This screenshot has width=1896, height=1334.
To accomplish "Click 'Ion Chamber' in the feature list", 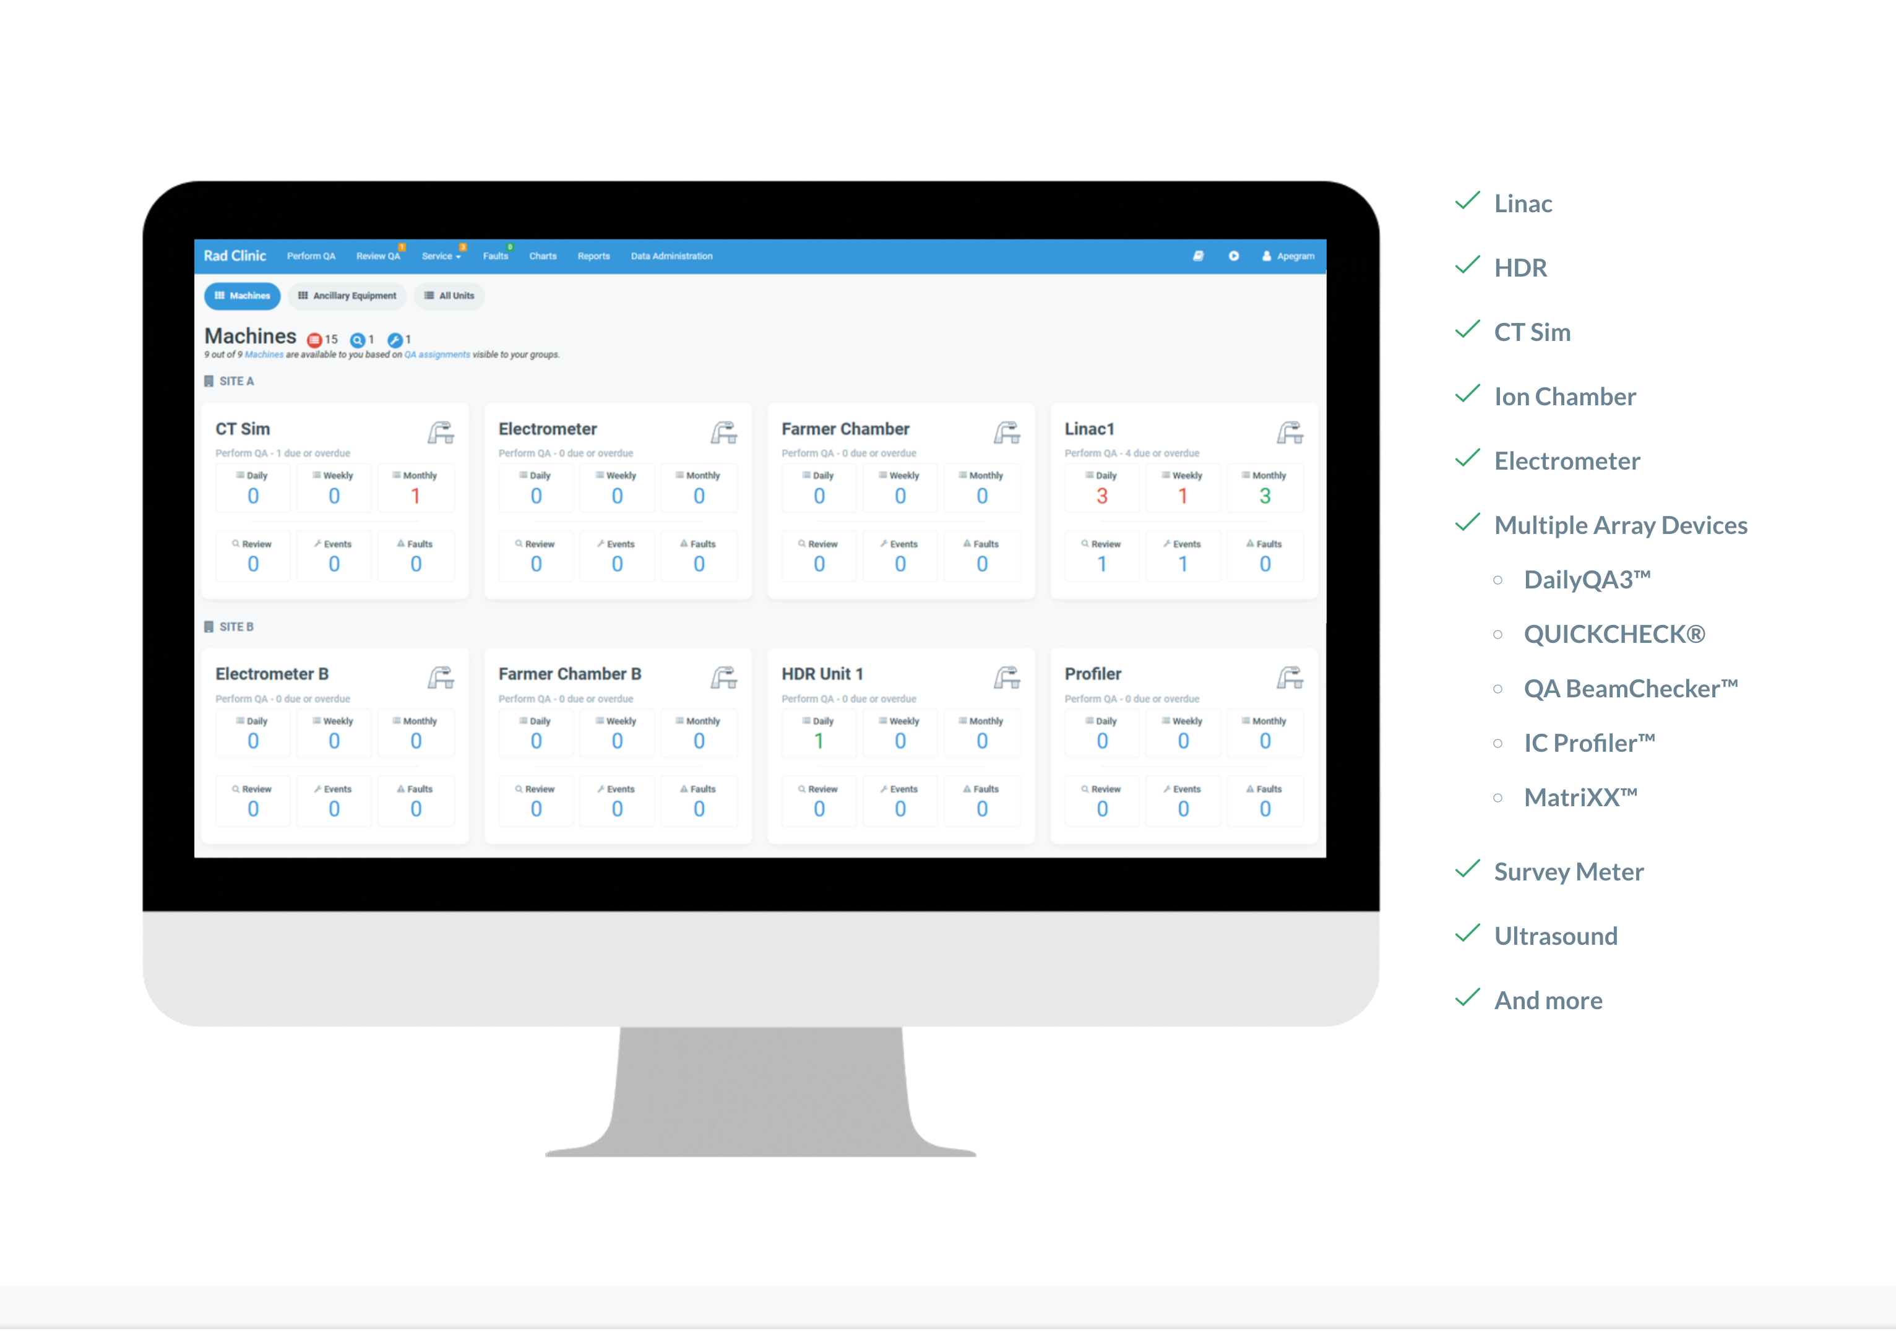I will click(x=1565, y=396).
